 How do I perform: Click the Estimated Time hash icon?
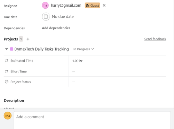(x=7, y=61)
